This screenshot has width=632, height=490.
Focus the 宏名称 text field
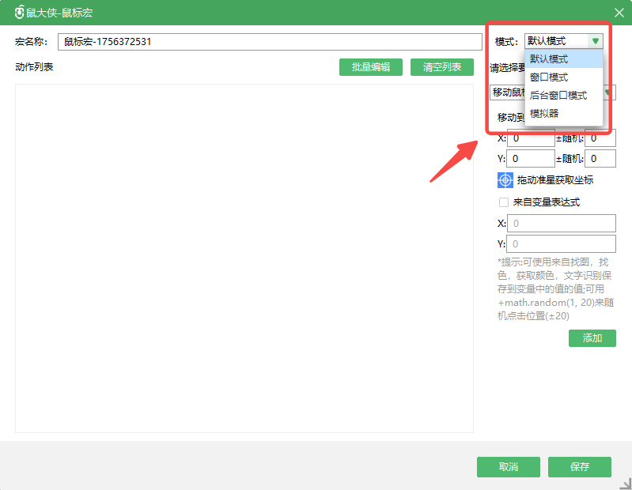click(269, 42)
